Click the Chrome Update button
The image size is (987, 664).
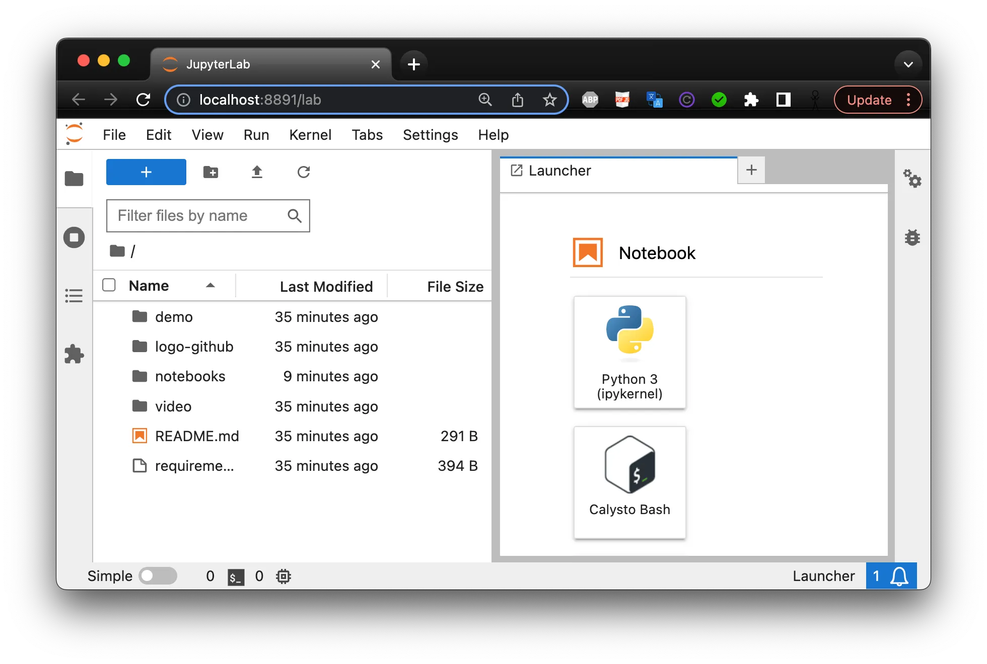click(869, 100)
